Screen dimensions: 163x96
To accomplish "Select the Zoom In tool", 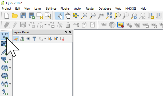I will coord(84,16).
